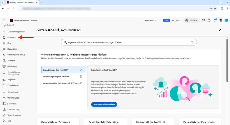Open Datenmodelle (POC) icon

tap(4, 55)
